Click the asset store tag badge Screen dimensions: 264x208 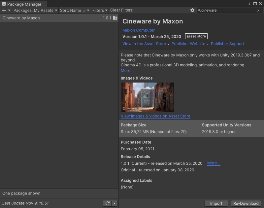196,36
